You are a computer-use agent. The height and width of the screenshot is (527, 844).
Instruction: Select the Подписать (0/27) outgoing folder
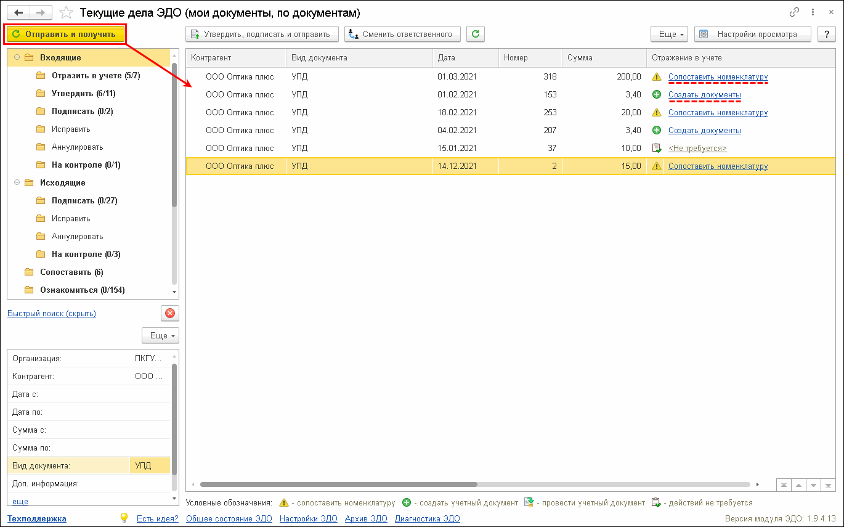(x=84, y=201)
